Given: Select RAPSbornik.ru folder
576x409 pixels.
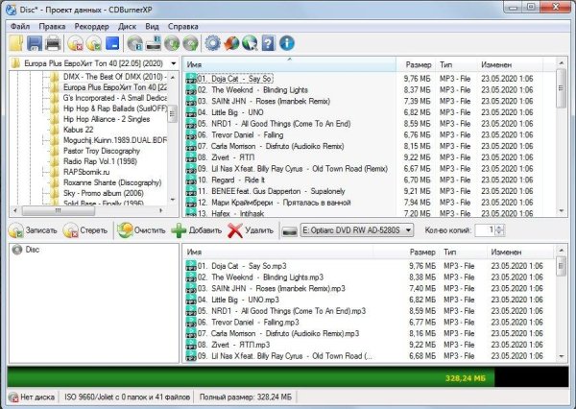Looking at the screenshot, I should coord(86,172).
